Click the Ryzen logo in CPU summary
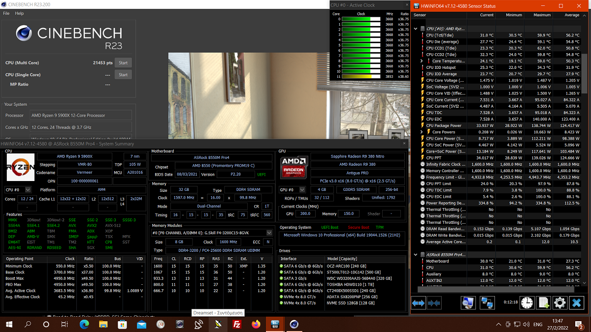This screenshot has height=332, width=591. click(x=20, y=167)
